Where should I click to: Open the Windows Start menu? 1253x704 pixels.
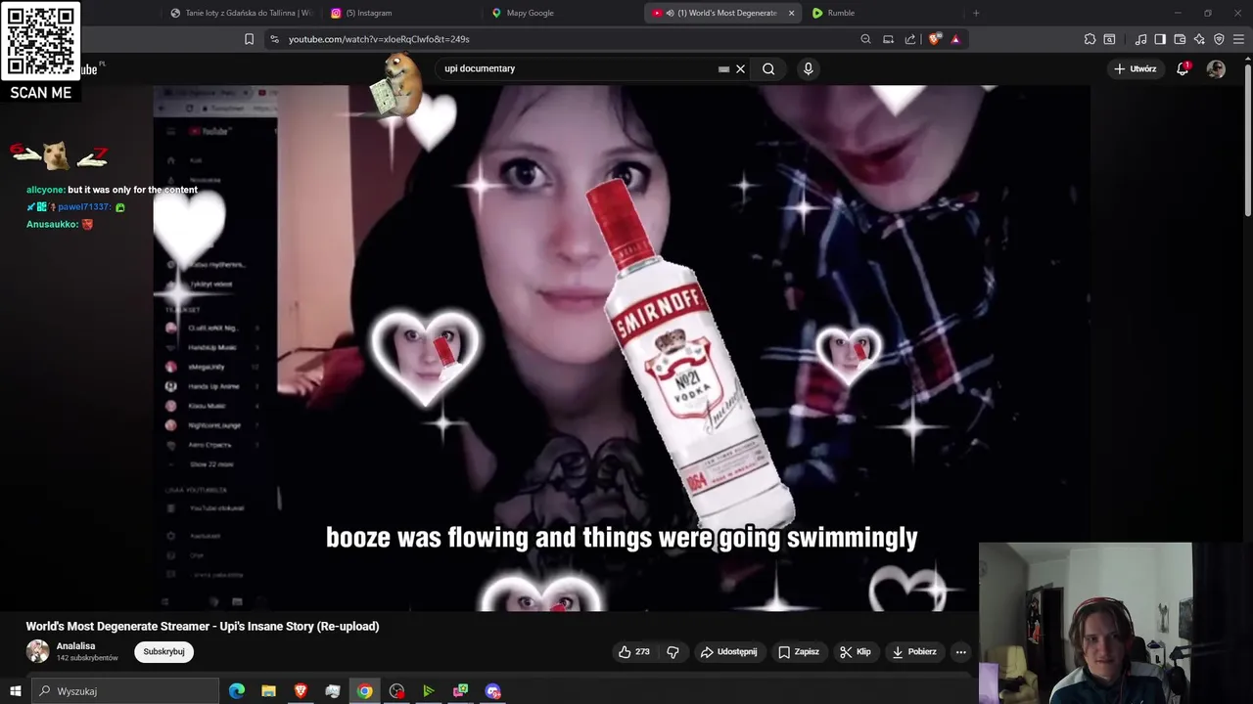tap(15, 691)
